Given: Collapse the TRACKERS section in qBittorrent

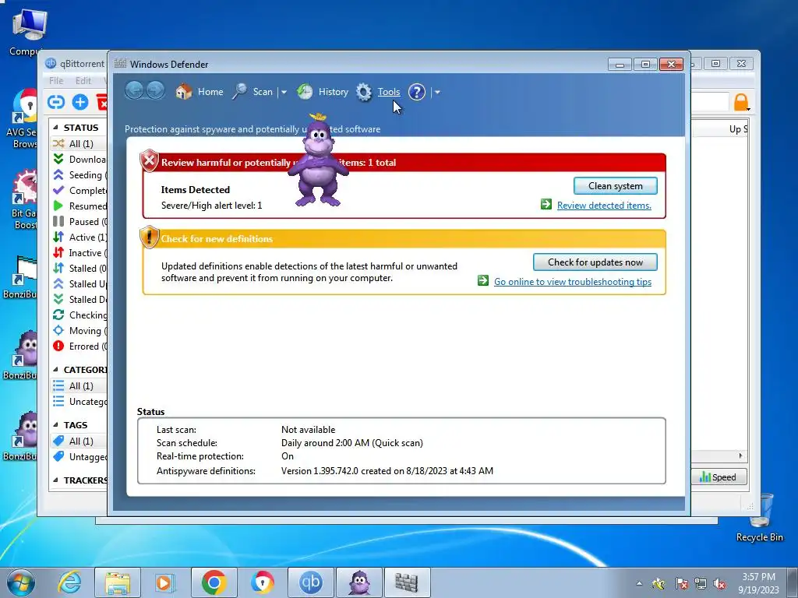Looking at the screenshot, I should (55, 480).
